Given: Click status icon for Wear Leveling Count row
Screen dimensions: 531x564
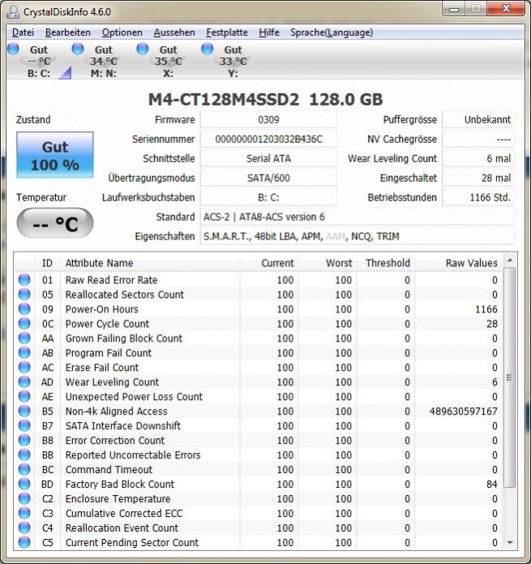Looking at the screenshot, I should click(x=24, y=381).
